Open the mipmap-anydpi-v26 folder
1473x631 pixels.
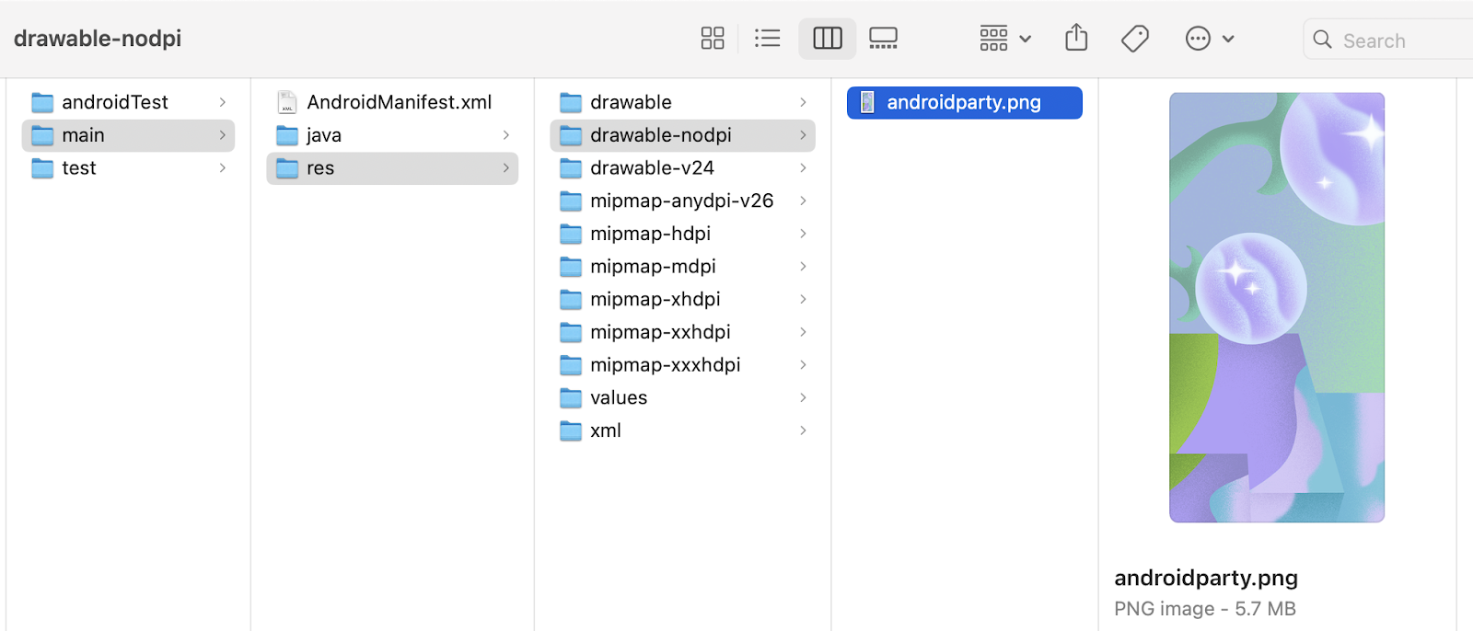click(x=681, y=201)
